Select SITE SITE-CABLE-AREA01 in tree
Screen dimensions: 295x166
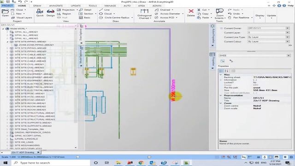[30, 54]
